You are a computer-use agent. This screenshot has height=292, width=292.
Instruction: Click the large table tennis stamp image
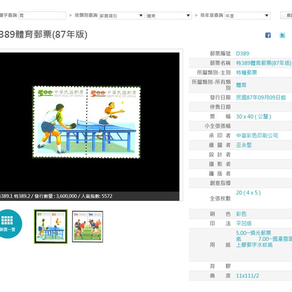click(x=86, y=122)
